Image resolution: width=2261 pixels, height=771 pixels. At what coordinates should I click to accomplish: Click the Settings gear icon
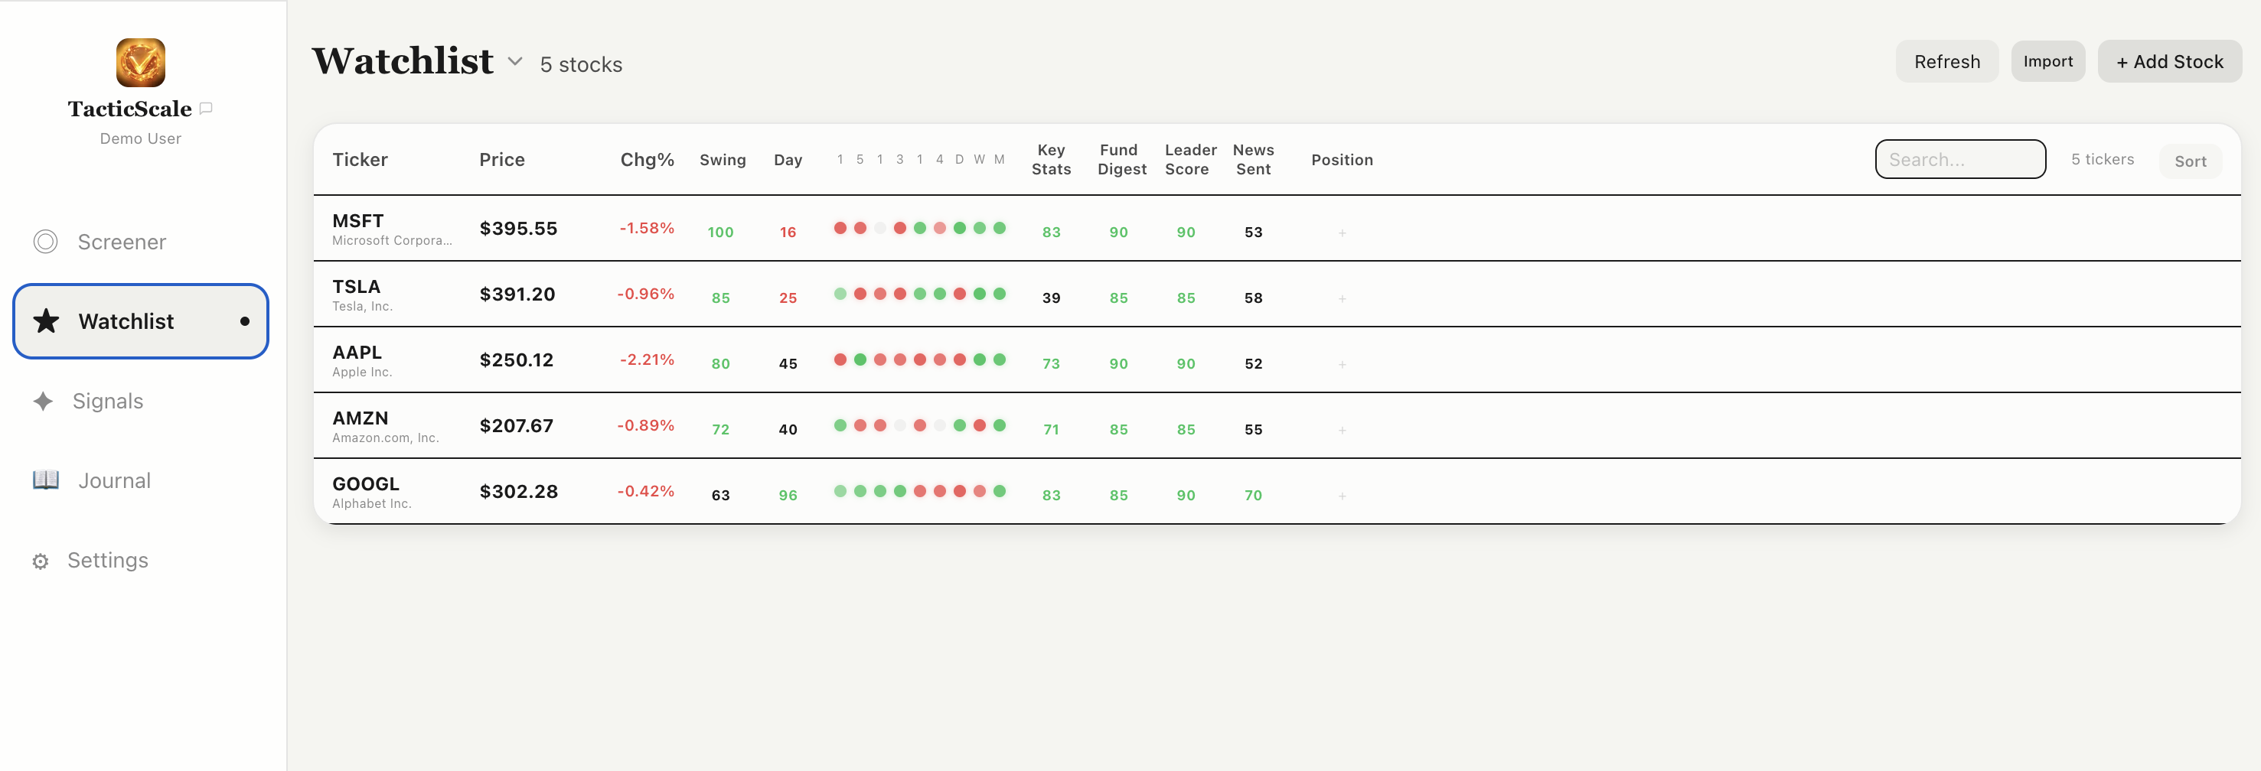coord(41,561)
